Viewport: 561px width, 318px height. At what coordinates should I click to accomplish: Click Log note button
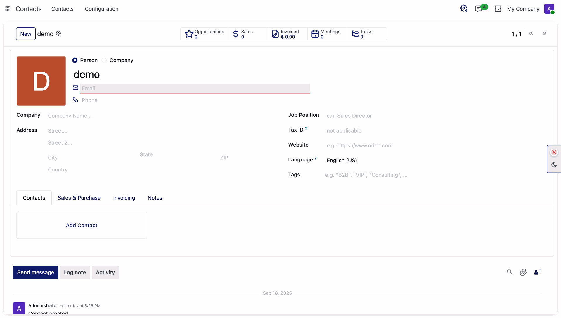[x=75, y=272]
